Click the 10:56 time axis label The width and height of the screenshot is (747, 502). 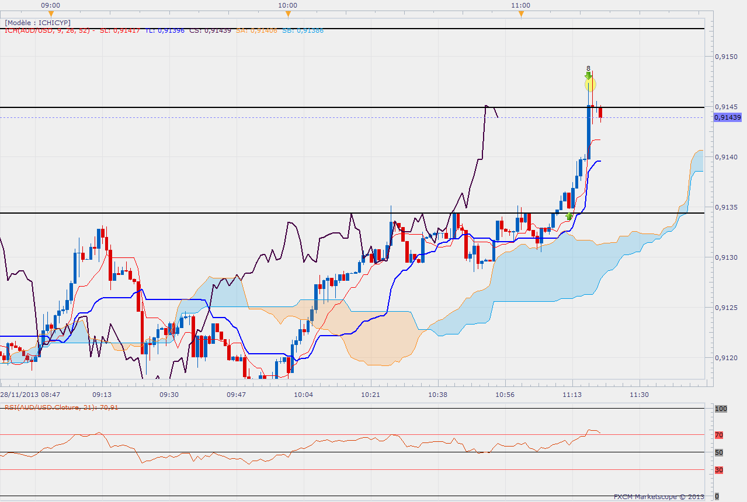tap(506, 395)
